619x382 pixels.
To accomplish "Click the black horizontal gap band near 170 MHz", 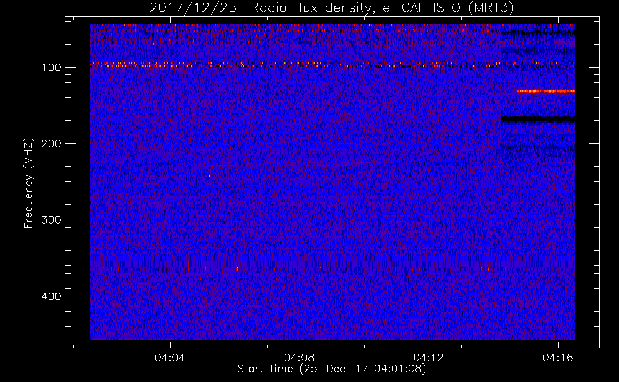I will [538, 120].
